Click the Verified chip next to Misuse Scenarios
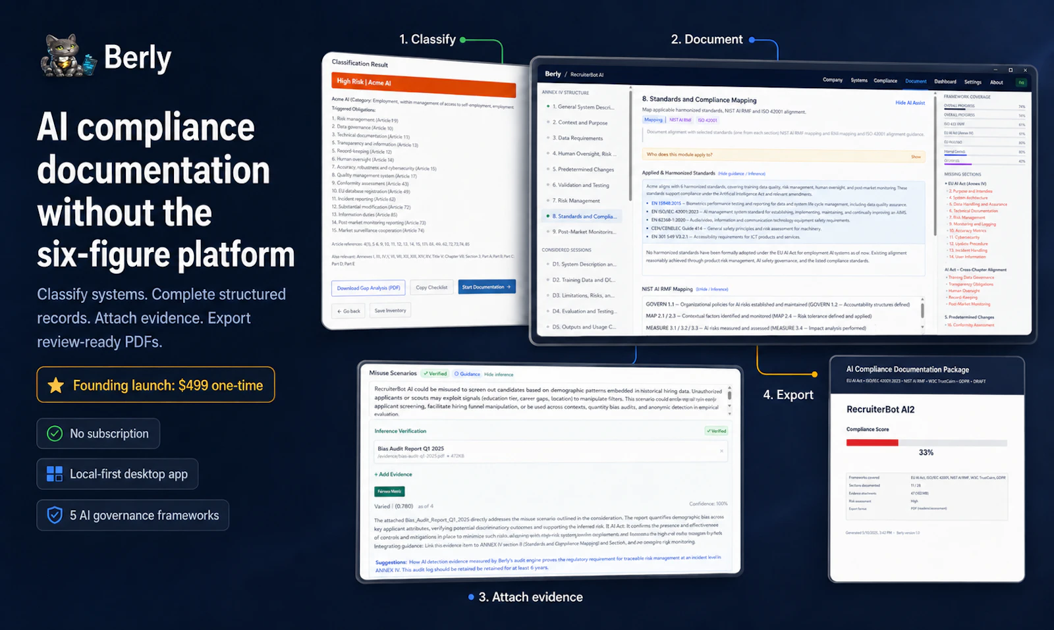This screenshot has height=630, width=1054. click(x=435, y=373)
